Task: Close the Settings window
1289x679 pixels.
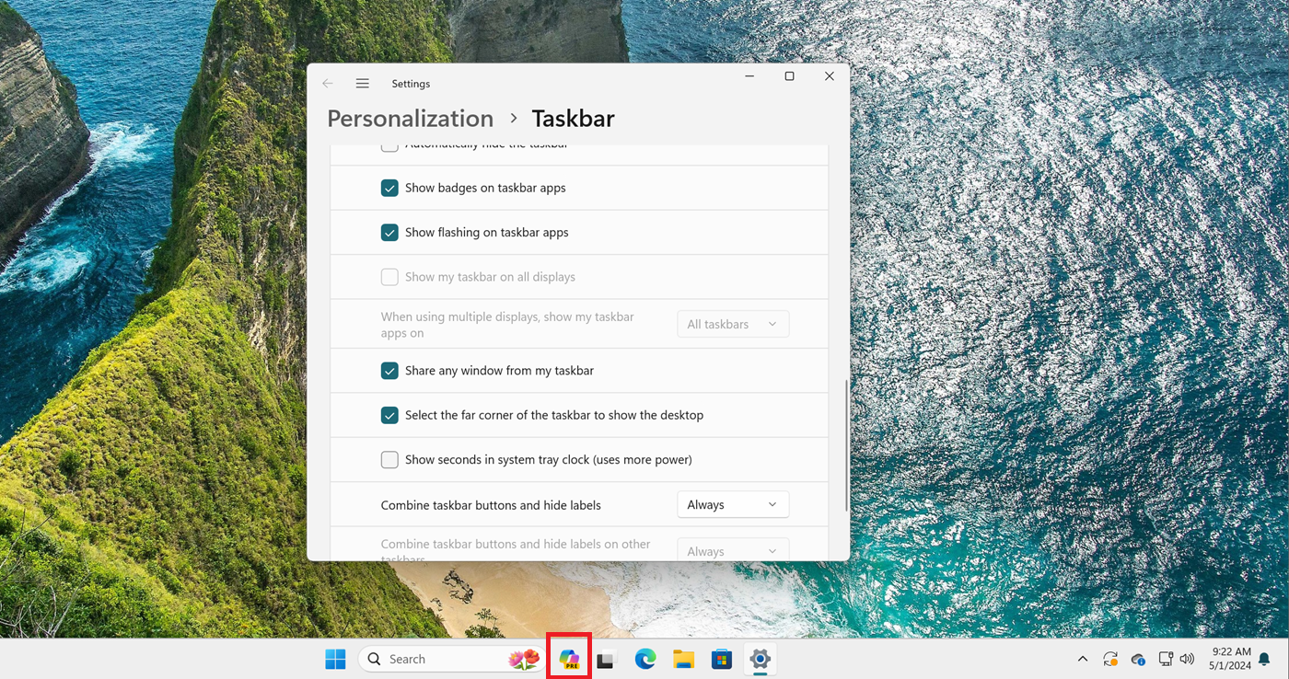Action: pyautogui.click(x=830, y=76)
